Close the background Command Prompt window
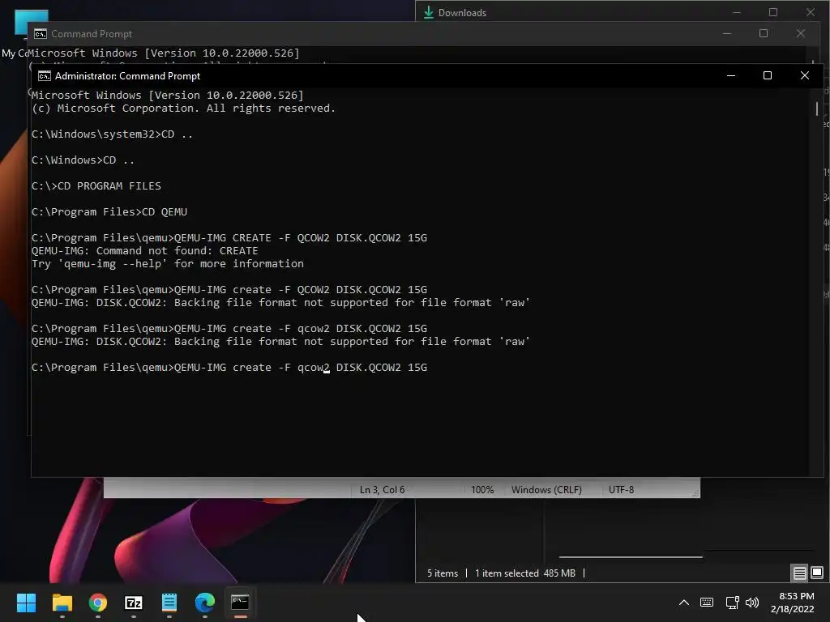The image size is (830, 622). pos(800,33)
